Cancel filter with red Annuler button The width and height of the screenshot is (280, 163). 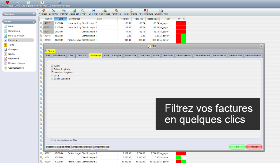254,147
